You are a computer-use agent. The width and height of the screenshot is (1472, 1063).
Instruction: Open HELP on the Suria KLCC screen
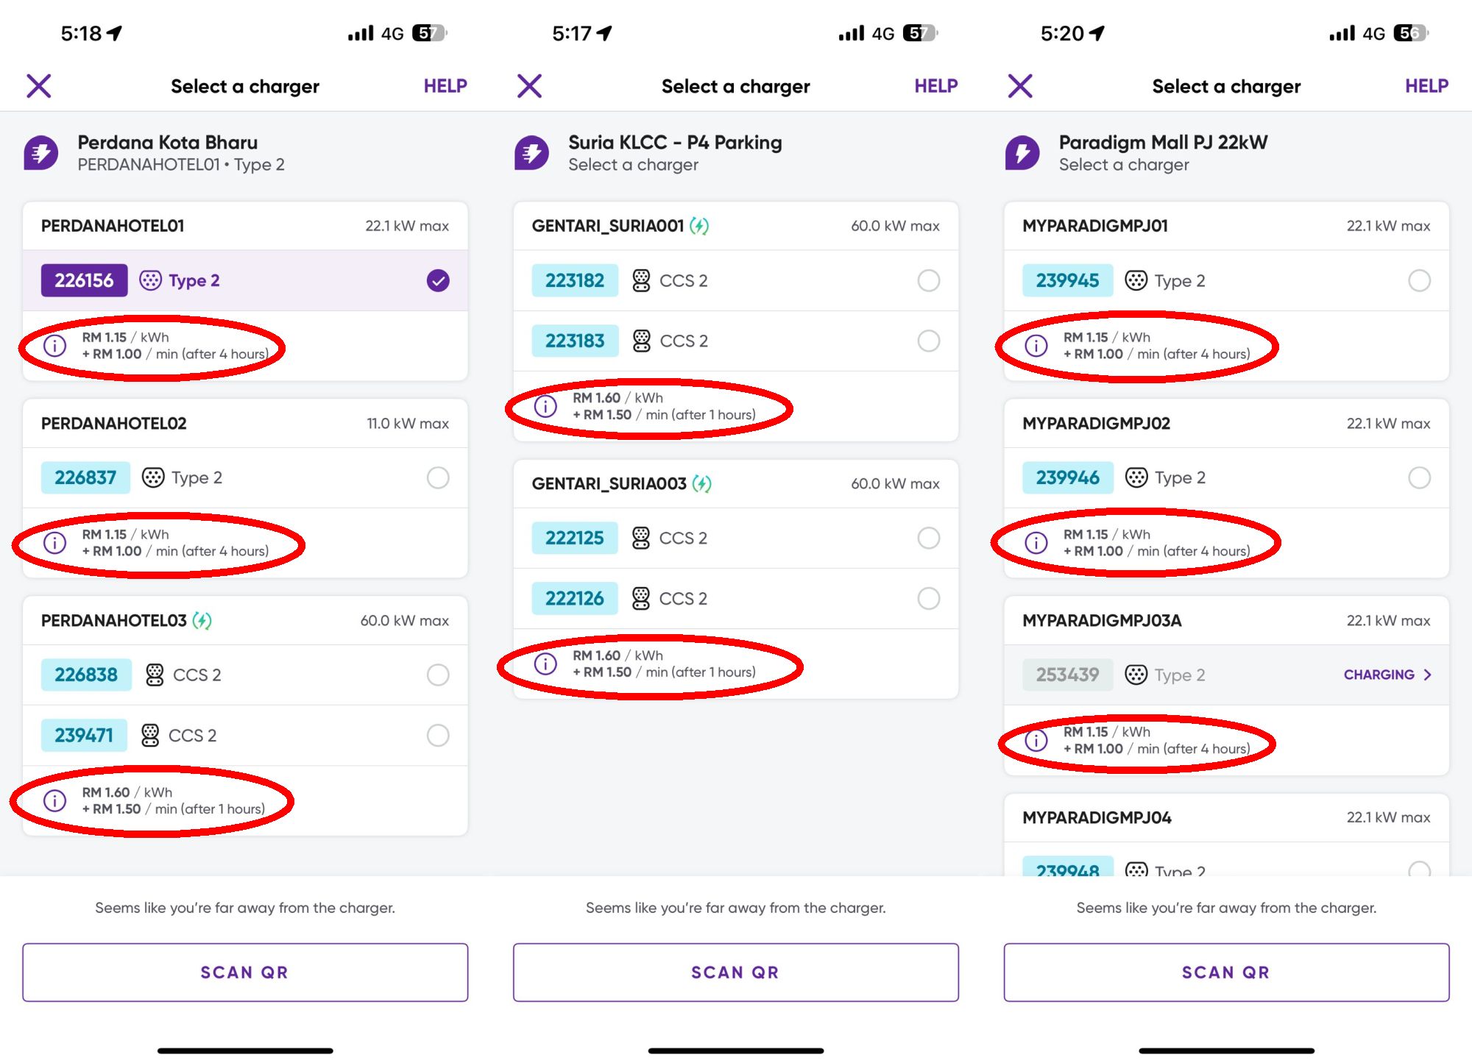935,86
